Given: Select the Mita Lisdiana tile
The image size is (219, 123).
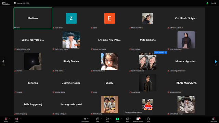Looking at the screenshot, I should [x=148, y=40].
